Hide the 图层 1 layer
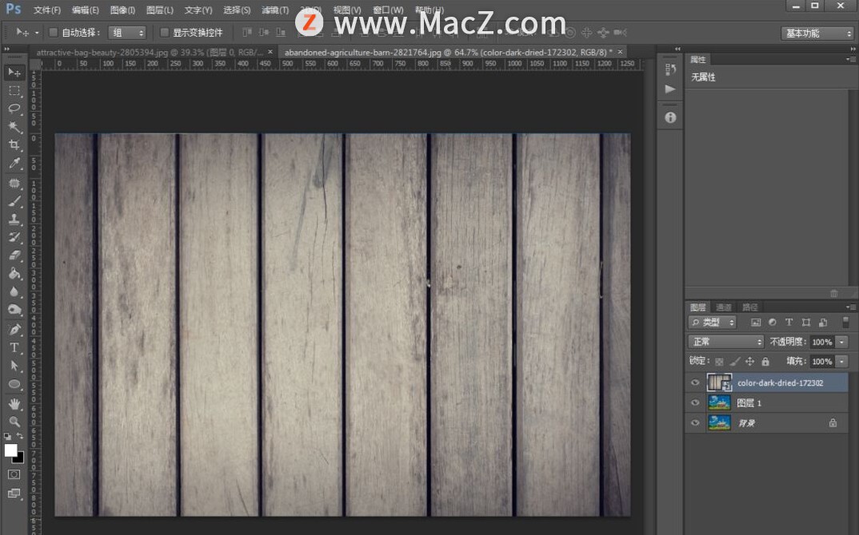Image resolution: width=859 pixels, height=535 pixels. 695,402
